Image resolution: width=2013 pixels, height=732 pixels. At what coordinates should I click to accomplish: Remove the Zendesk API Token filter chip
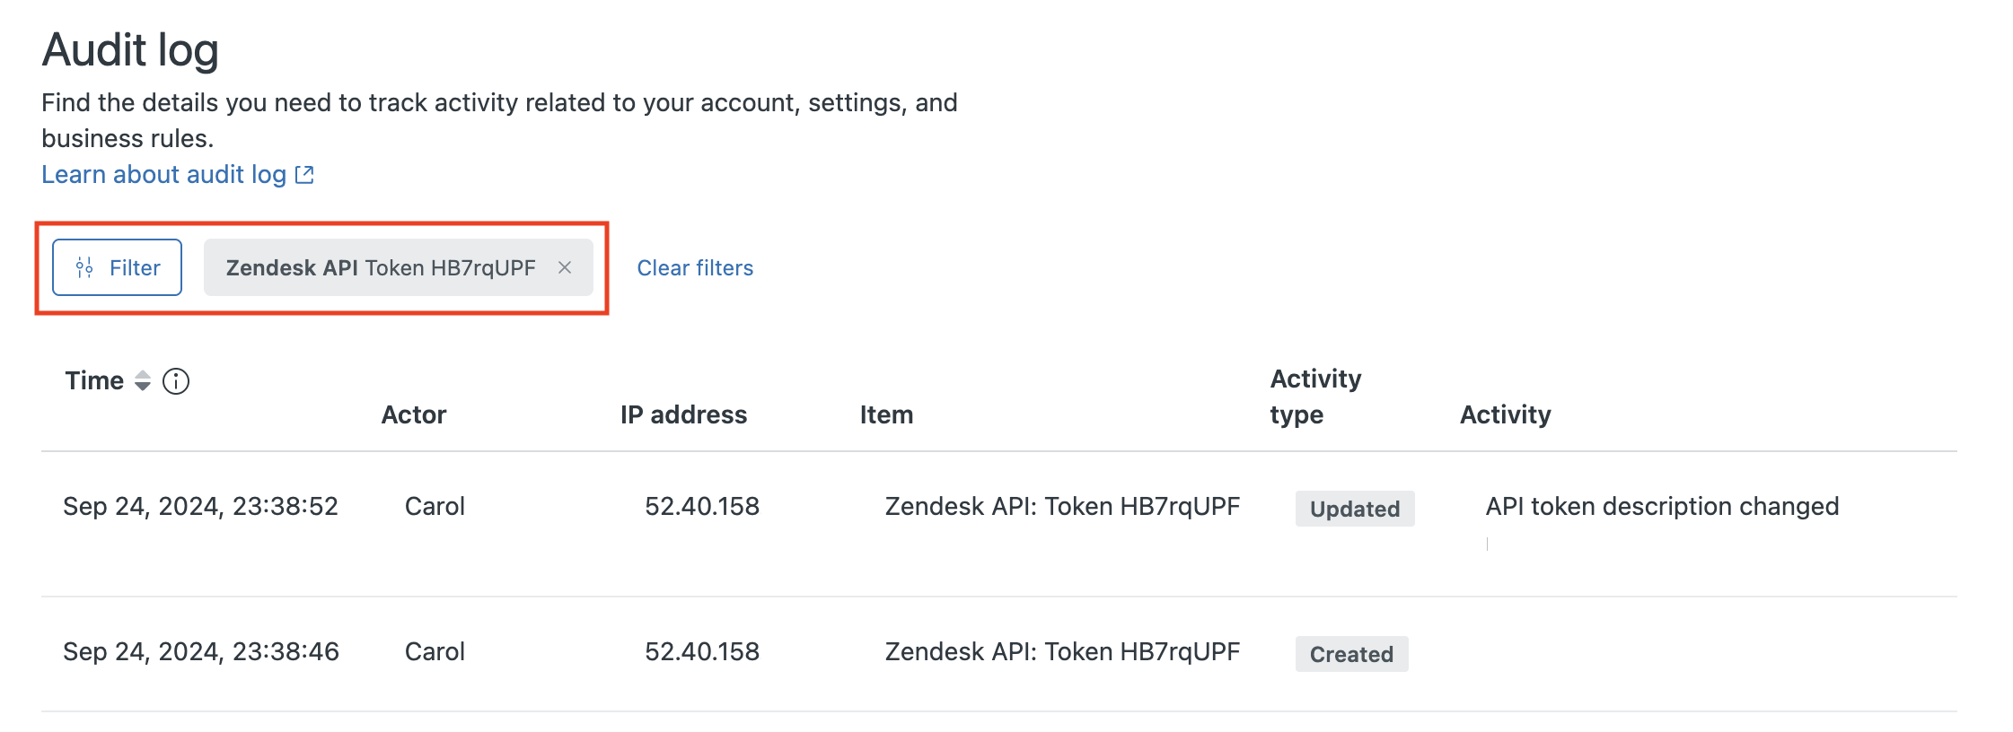coord(565,267)
